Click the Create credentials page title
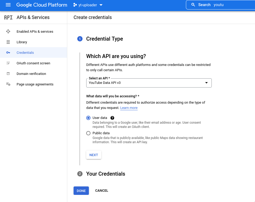Image resolution: width=255 pixels, height=202 pixels. 93,17
